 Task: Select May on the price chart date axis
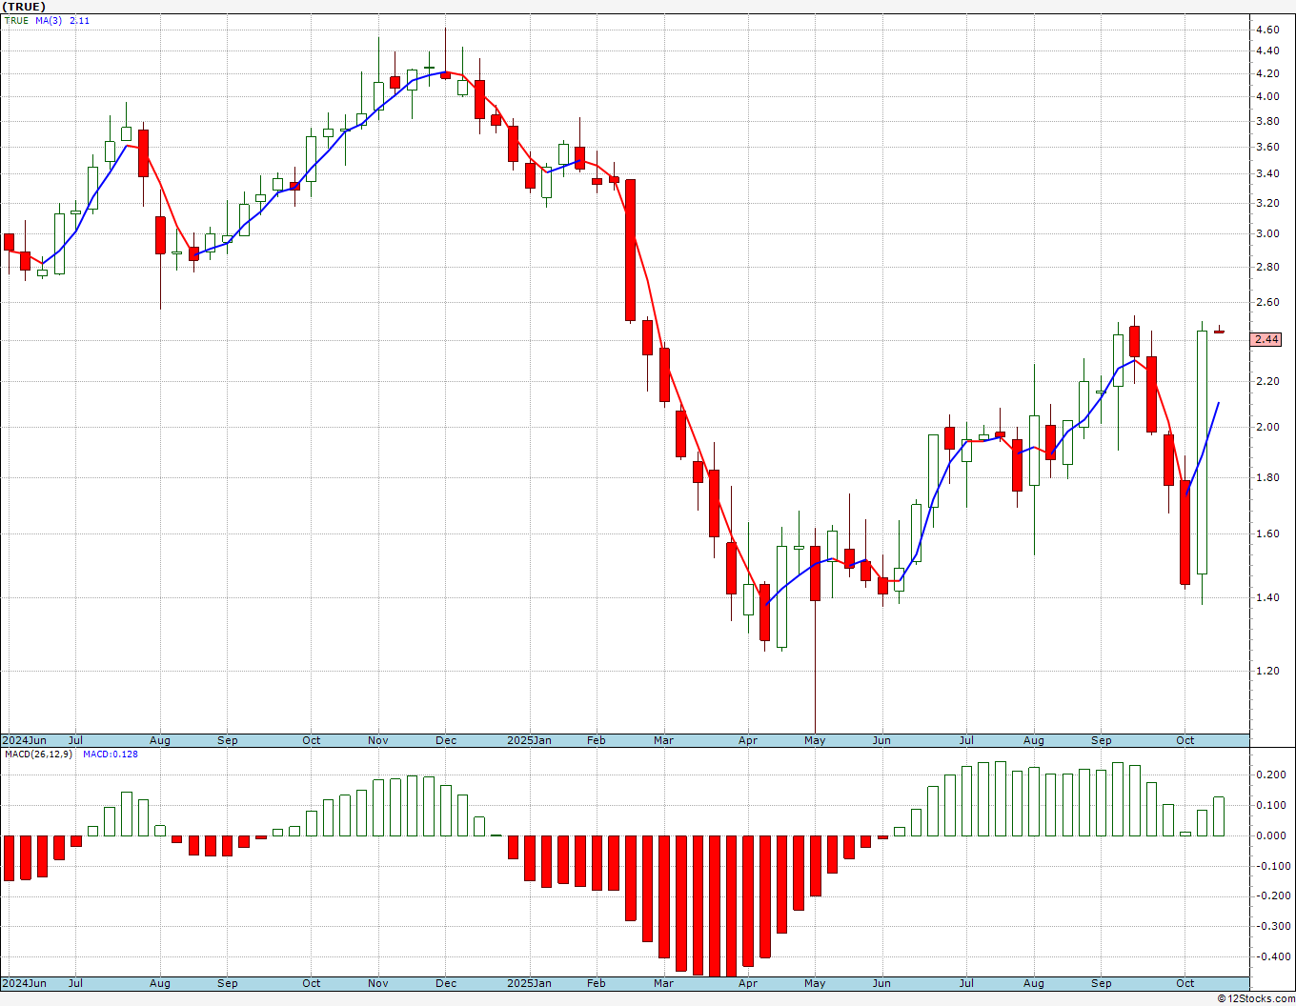click(815, 740)
